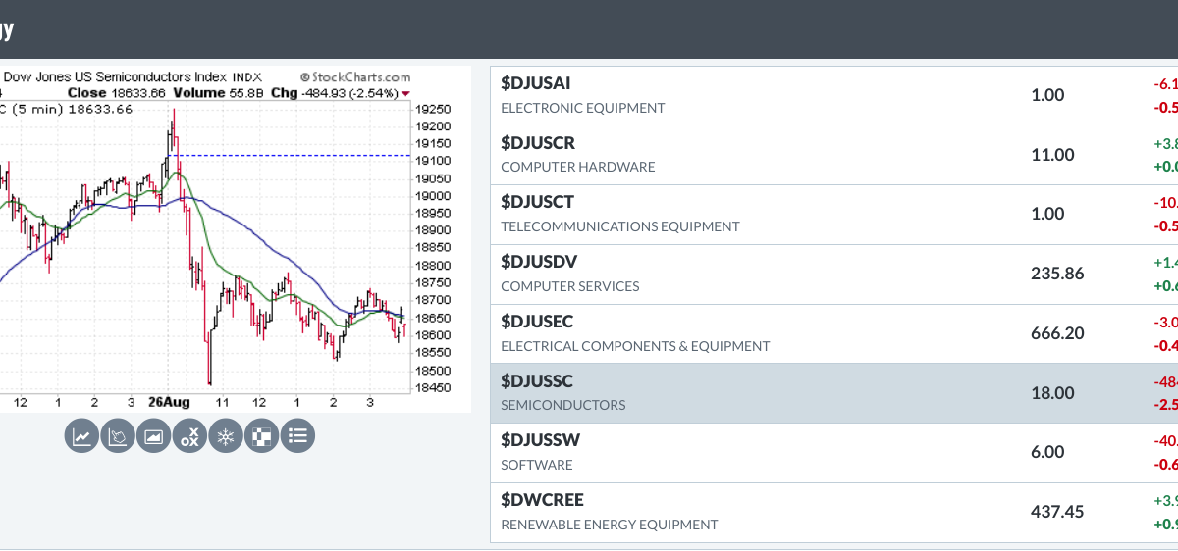
Task: Open the $DJUSSW symbol link
Action: 540,440
